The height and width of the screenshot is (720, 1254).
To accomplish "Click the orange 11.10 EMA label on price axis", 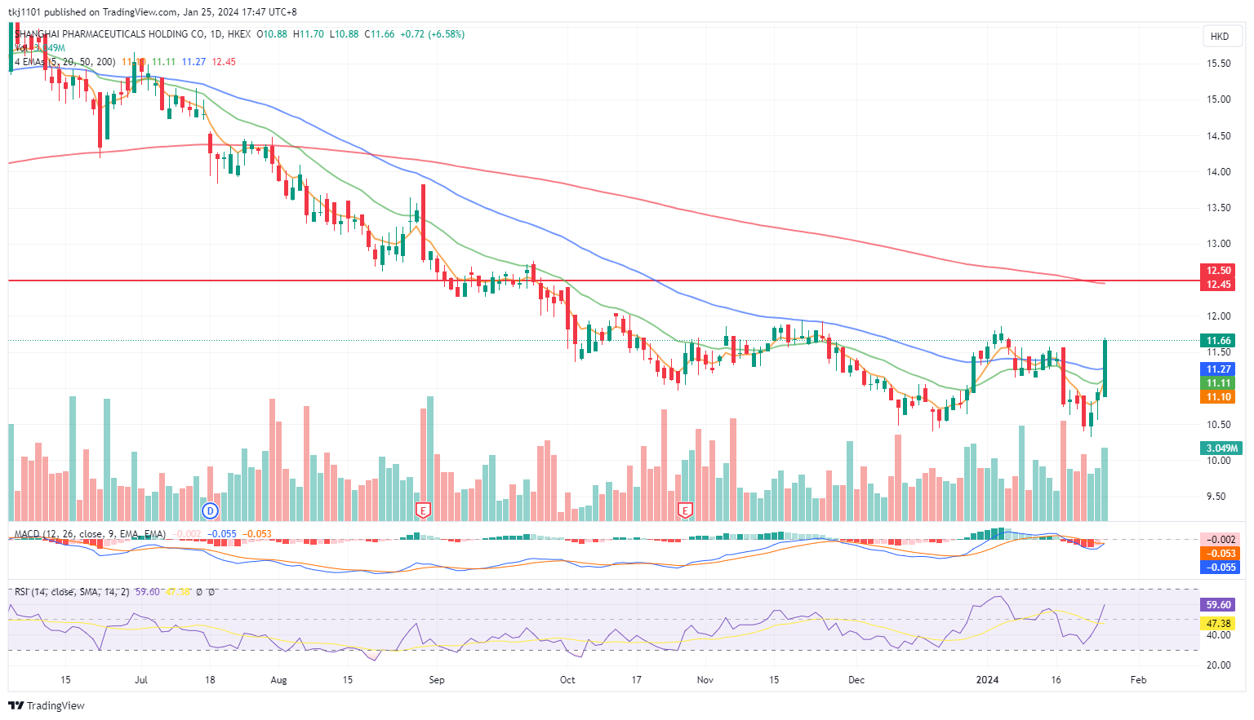I will click(x=1219, y=397).
